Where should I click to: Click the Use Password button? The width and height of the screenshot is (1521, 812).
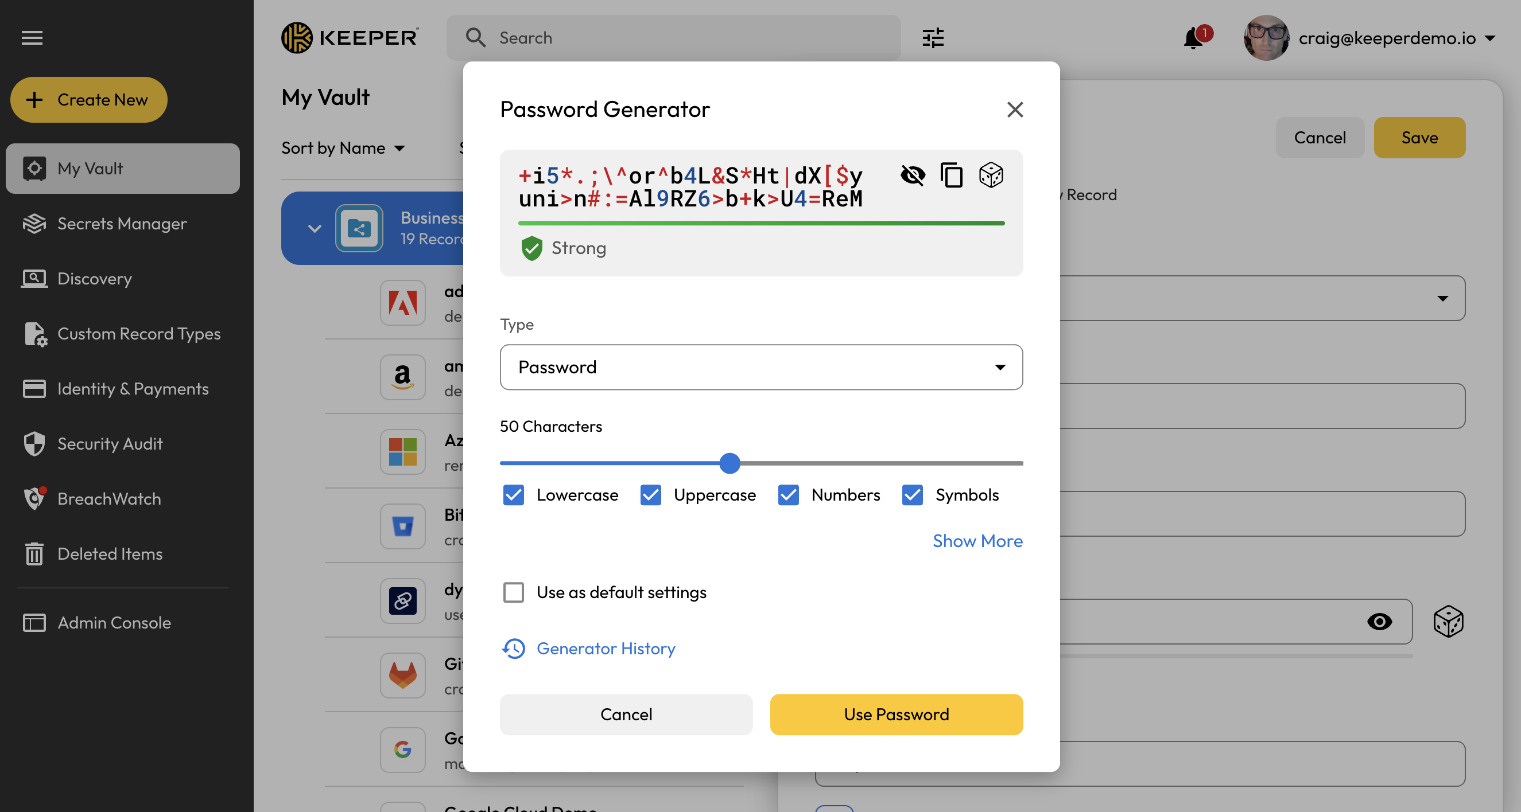coord(896,714)
